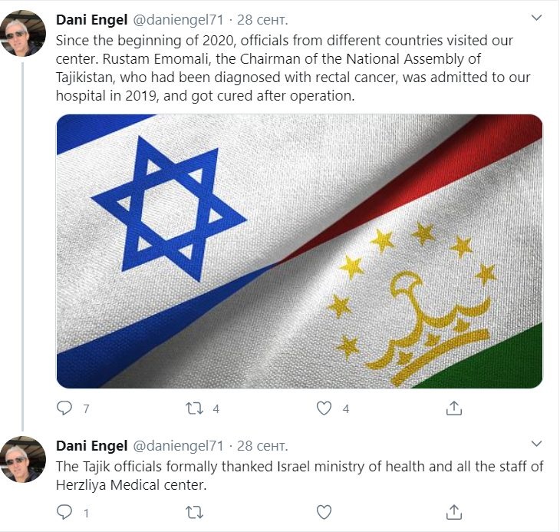Click @daniengel71 handle on second tweet

(x=179, y=446)
